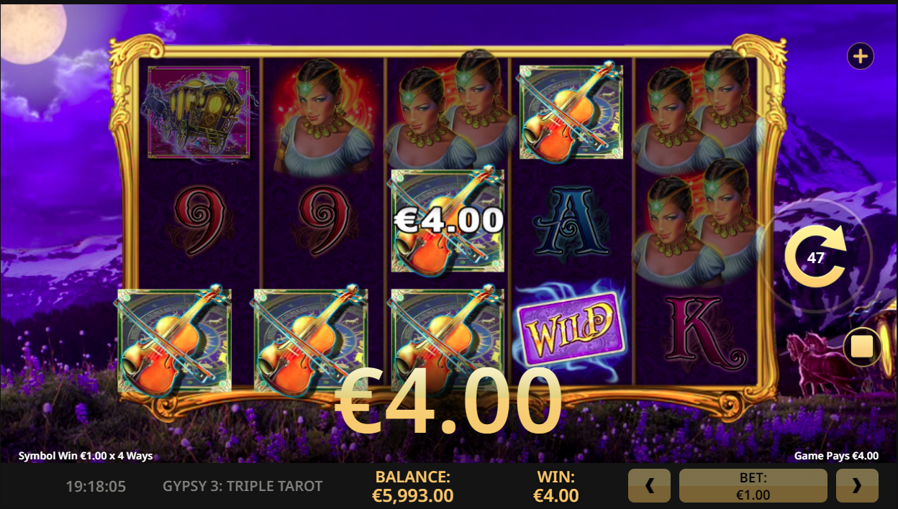Screen dimensions: 898x509
Task: Click the 19:18:05 clock display
Action: coord(96,487)
